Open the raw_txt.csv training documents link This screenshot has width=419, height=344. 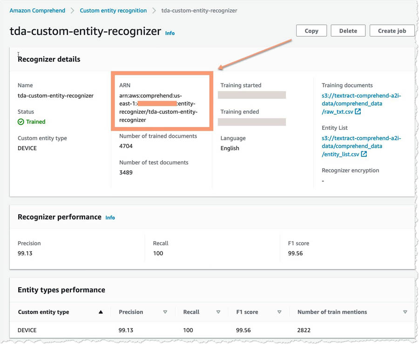(361, 104)
